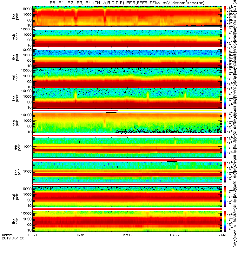Click the color scale bar beside thc peir
Image resolution: width=238 pixels, height=253 pixels.
coord(225,172)
